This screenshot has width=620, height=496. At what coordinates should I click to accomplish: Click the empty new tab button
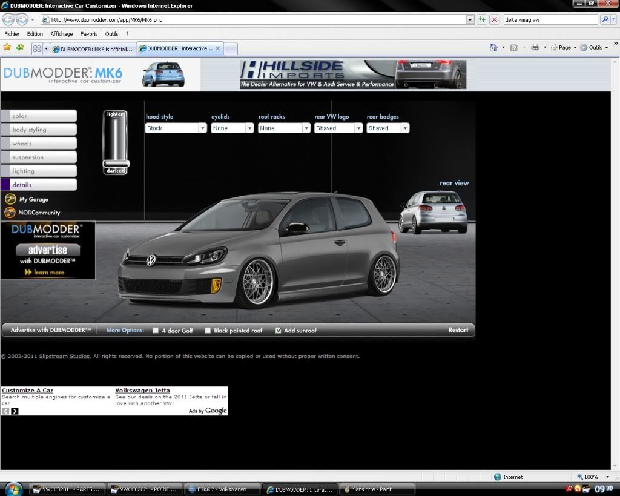tap(230, 48)
